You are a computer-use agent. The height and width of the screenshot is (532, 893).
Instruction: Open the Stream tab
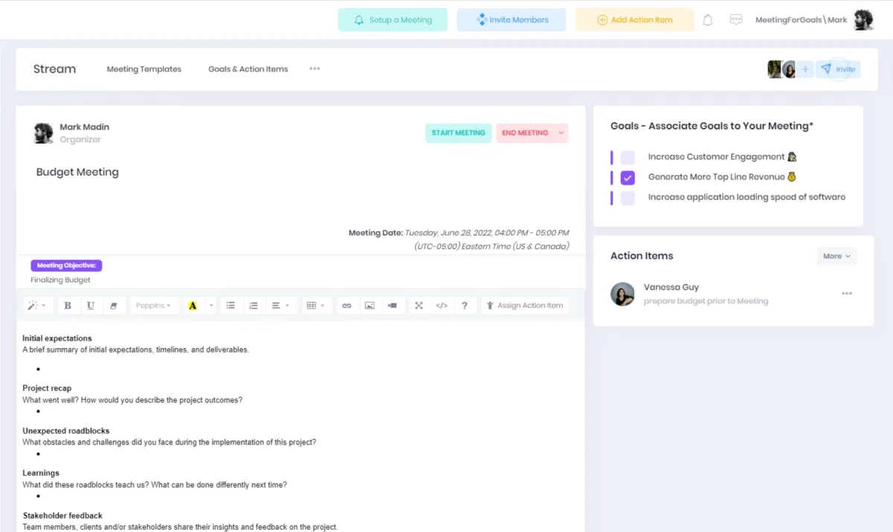[54, 69]
